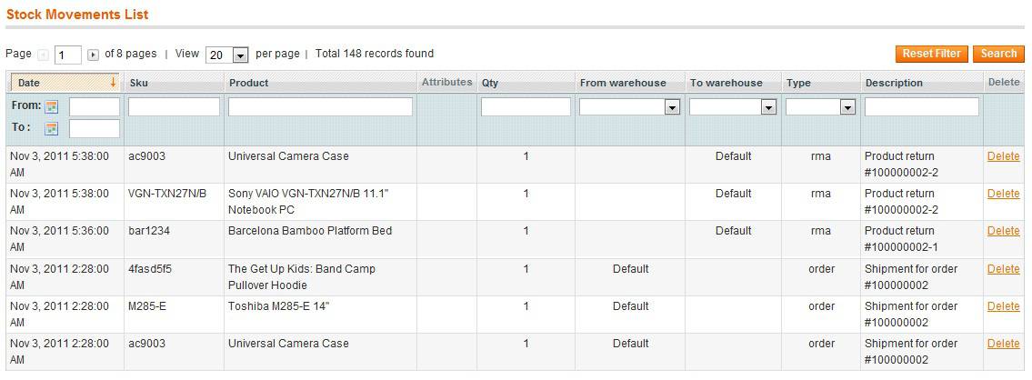Viewport: 1032px width, 380px height.
Task: Click the Reset Filter button
Action: (x=931, y=54)
